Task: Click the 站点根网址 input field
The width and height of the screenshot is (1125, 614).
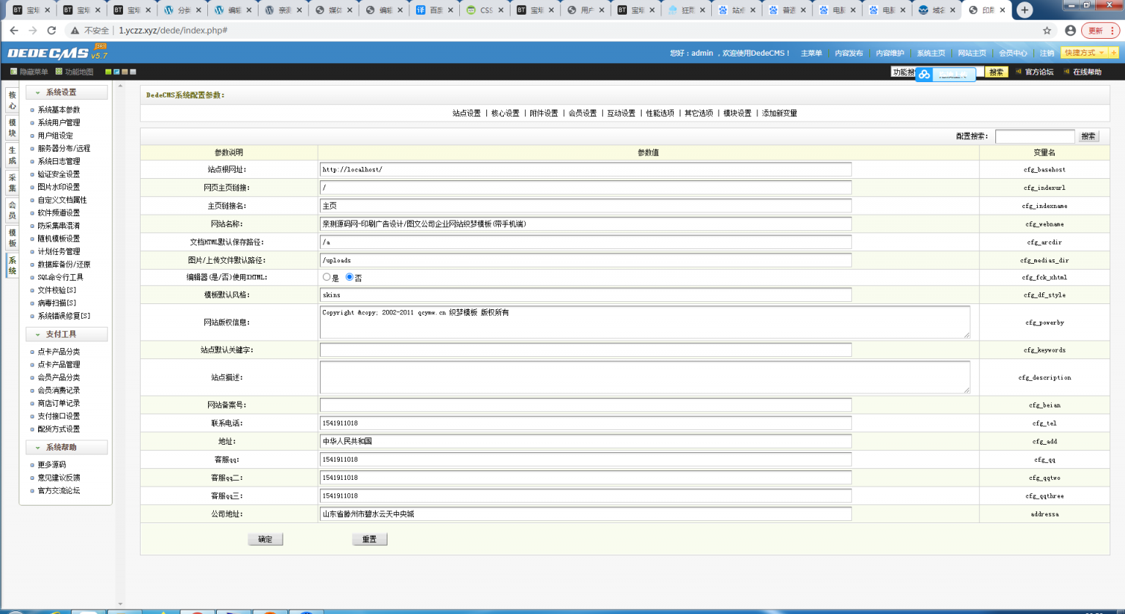Action: click(586, 169)
